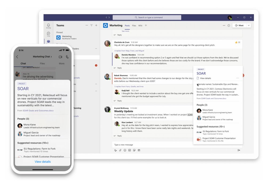
Task: Click the Daniela mention in Babak's message
Action: click(x=118, y=78)
